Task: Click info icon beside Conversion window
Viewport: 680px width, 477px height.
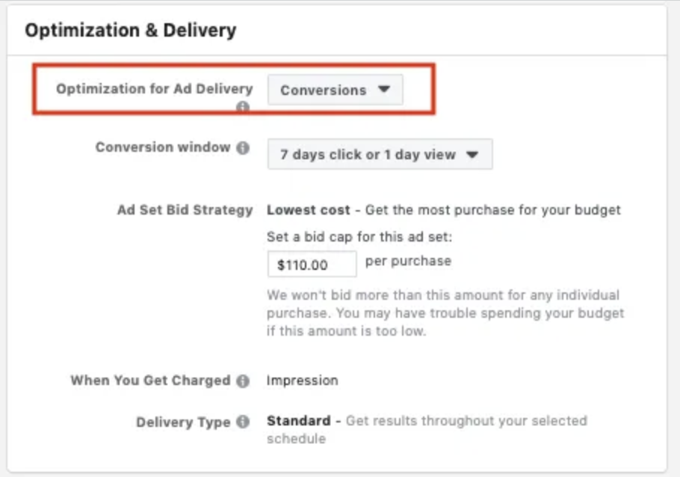Action: (243, 148)
